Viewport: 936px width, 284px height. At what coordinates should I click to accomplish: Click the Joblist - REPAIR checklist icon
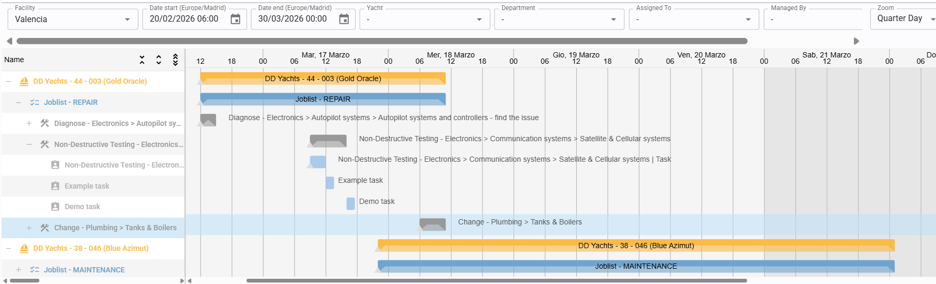tap(35, 102)
